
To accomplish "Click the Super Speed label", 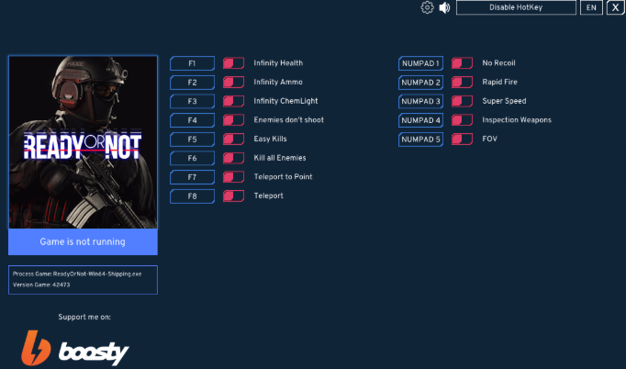I will tap(504, 101).
